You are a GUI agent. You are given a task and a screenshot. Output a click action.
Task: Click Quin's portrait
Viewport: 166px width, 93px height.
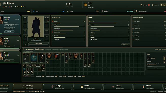(1, 41)
